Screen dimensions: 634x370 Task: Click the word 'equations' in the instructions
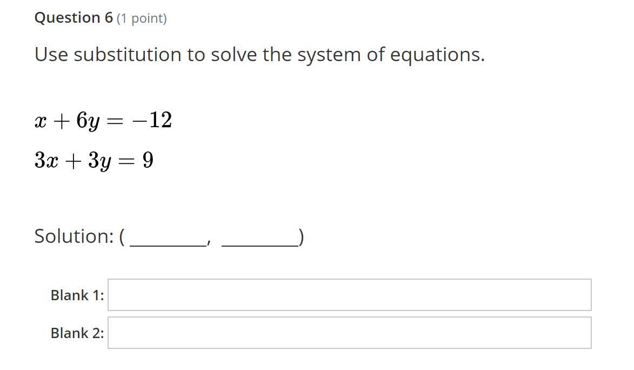437,56
